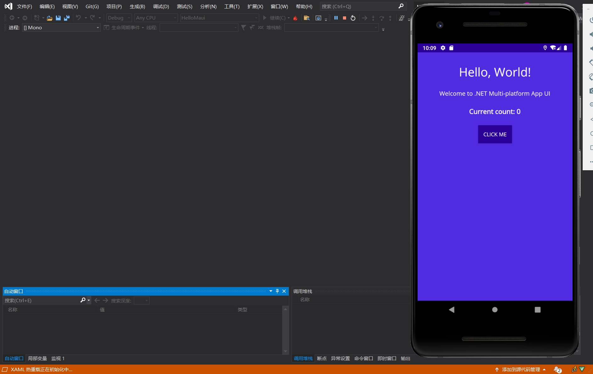Switch to the Locals tab
The image size is (593, 374).
[37, 358]
